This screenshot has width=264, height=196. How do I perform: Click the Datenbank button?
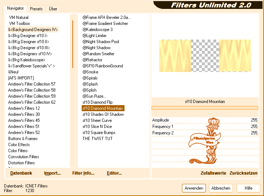click(x=21, y=173)
